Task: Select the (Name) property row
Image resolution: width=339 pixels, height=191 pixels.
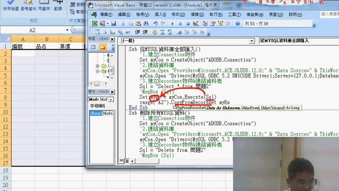Action: click(101, 113)
